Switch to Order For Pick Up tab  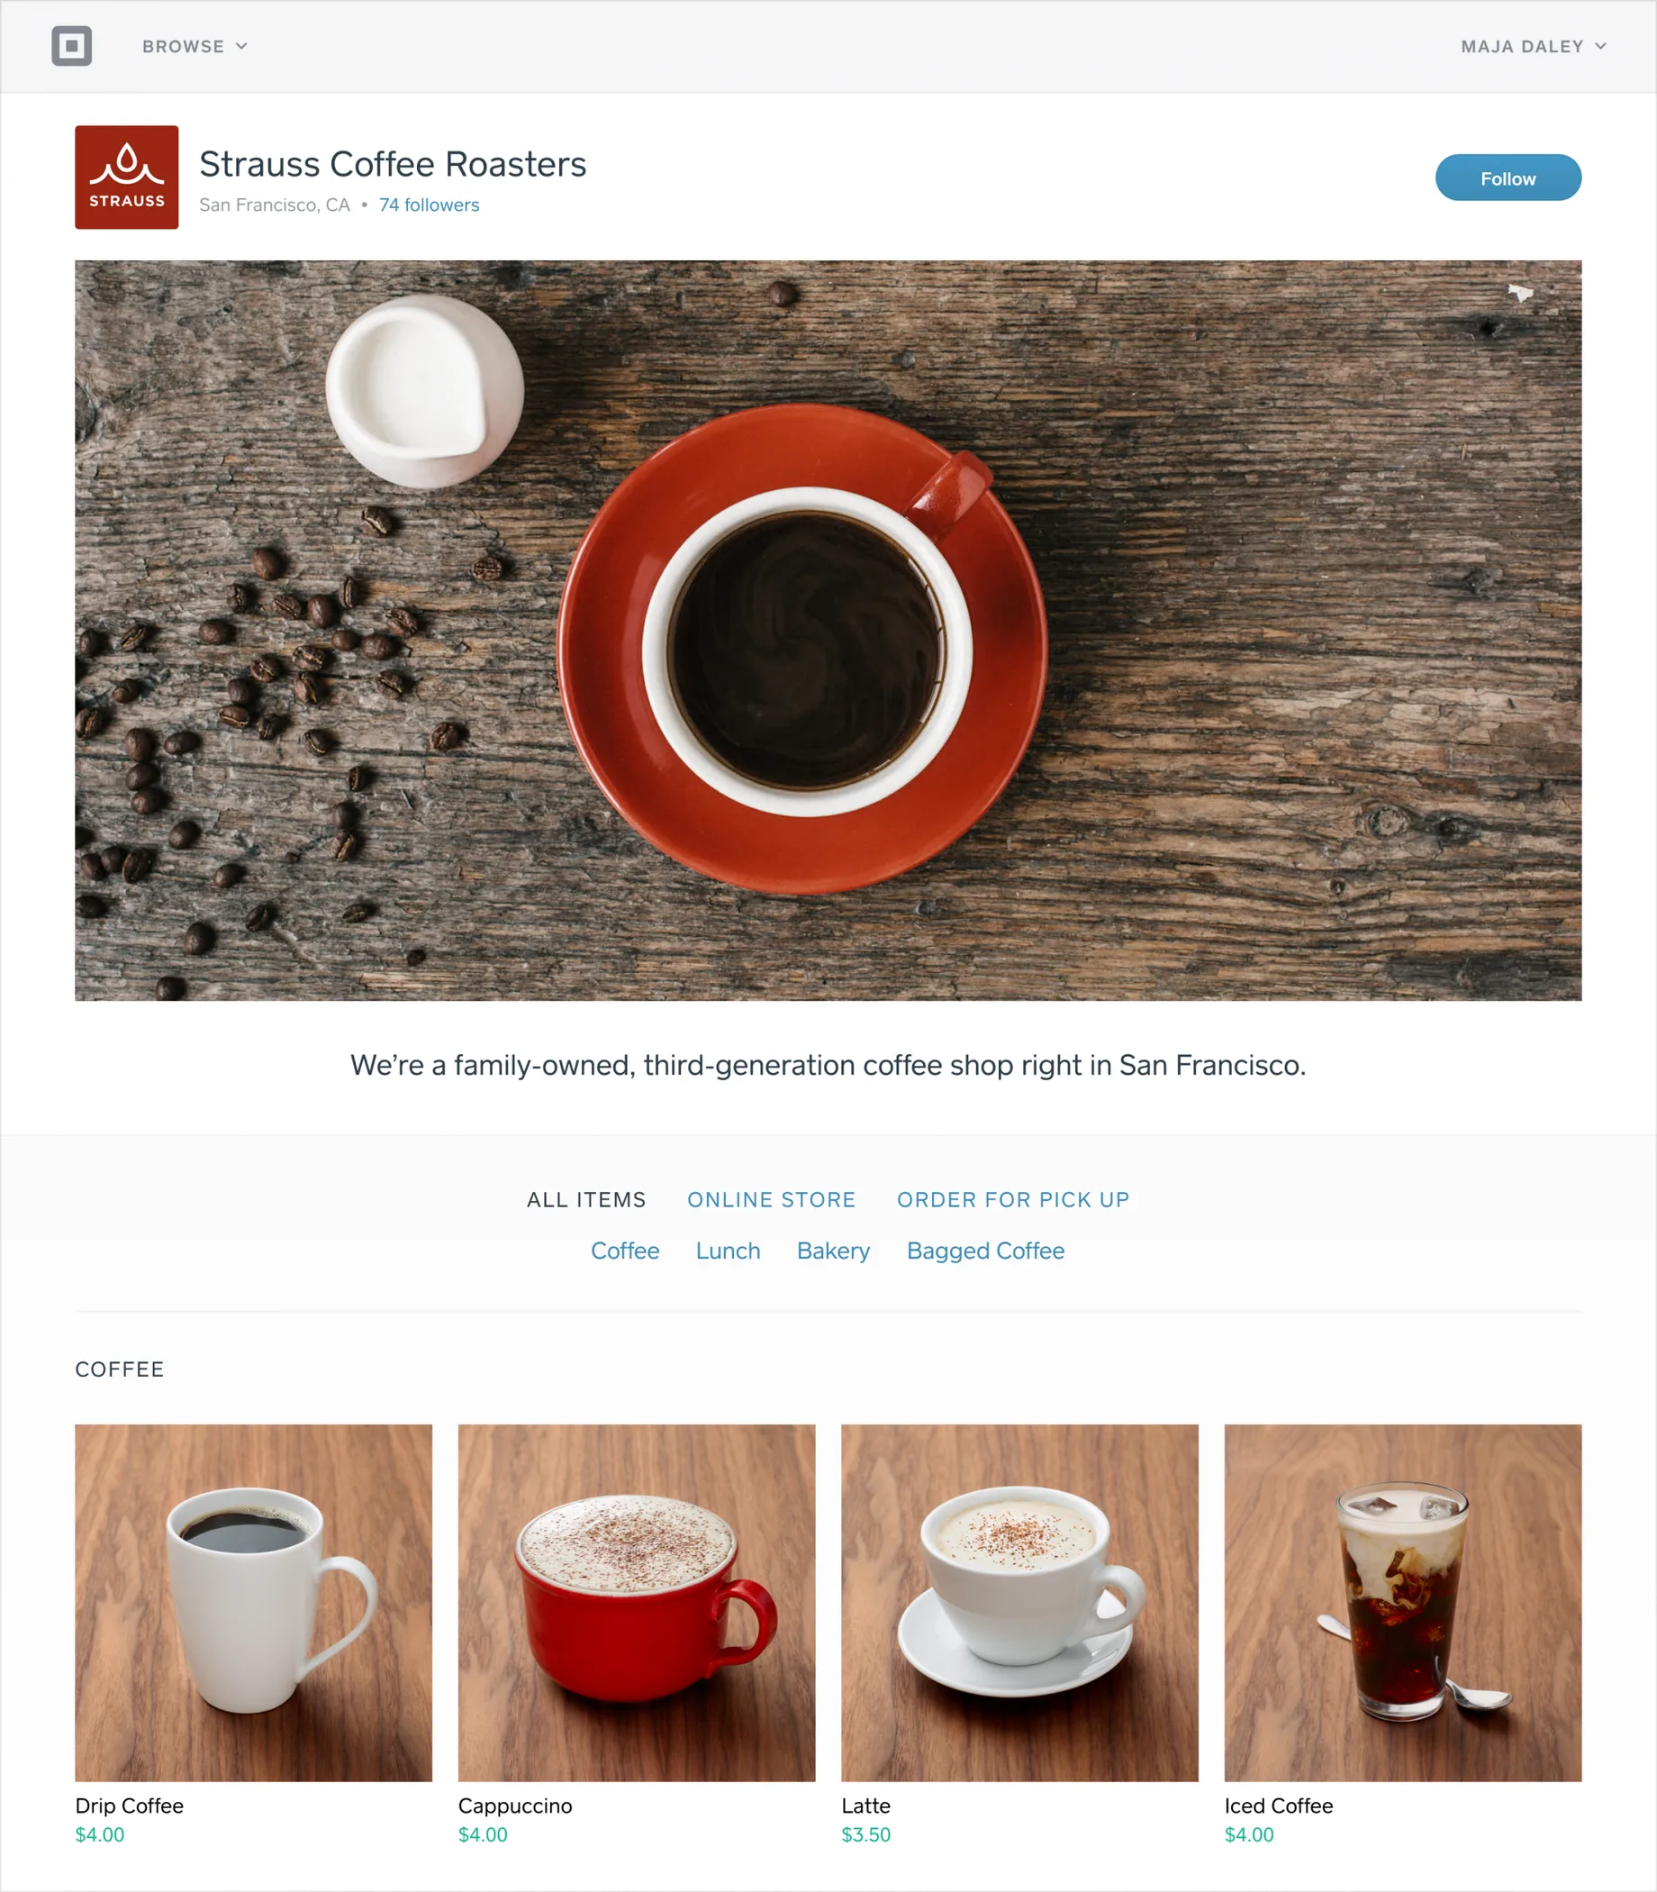pos(1013,1200)
